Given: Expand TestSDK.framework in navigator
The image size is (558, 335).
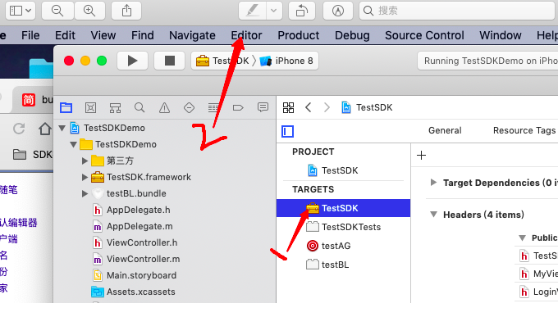Looking at the screenshot, I should (x=85, y=177).
